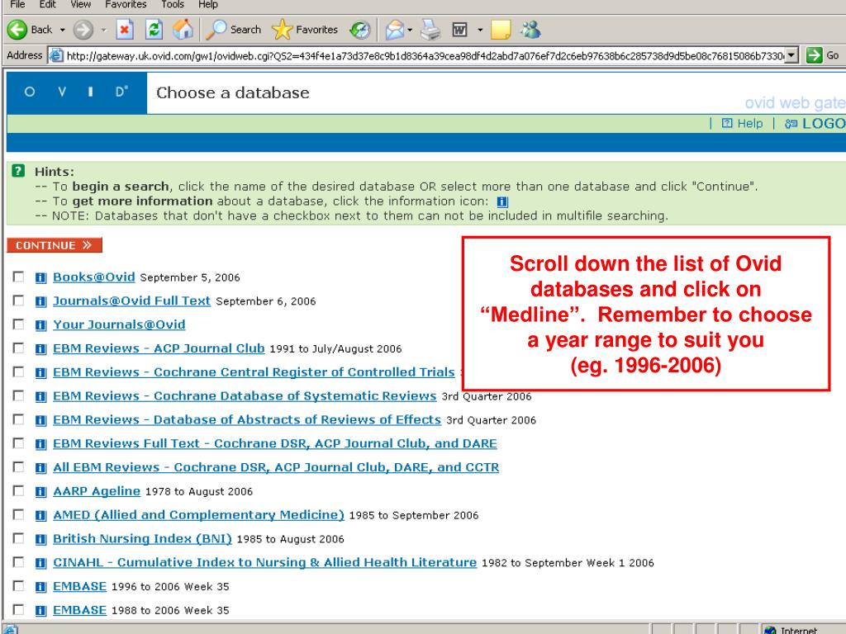Check the All EBM Reviews checkbox
The height and width of the screenshot is (634, 846).
(18, 467)
